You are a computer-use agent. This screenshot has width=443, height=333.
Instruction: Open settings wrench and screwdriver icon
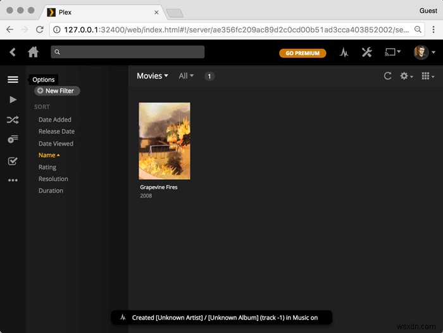(x=366, y=53)
